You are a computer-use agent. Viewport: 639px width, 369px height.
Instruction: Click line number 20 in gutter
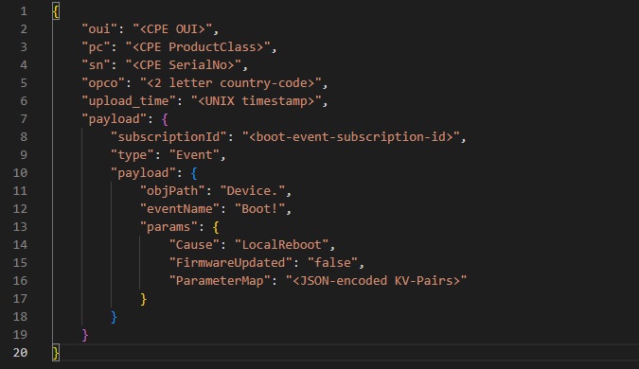click(20, 352)
